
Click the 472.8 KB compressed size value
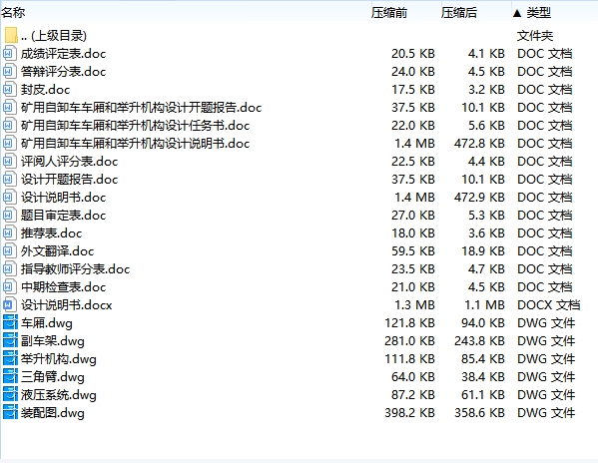(x=479, y=143)
